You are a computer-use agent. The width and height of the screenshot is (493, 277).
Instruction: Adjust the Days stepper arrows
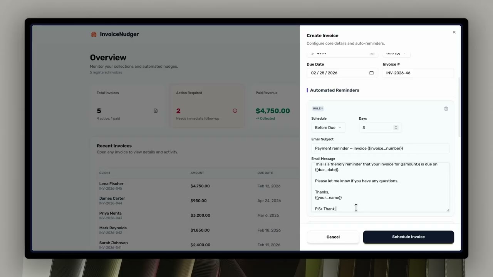tap(396, 128)
